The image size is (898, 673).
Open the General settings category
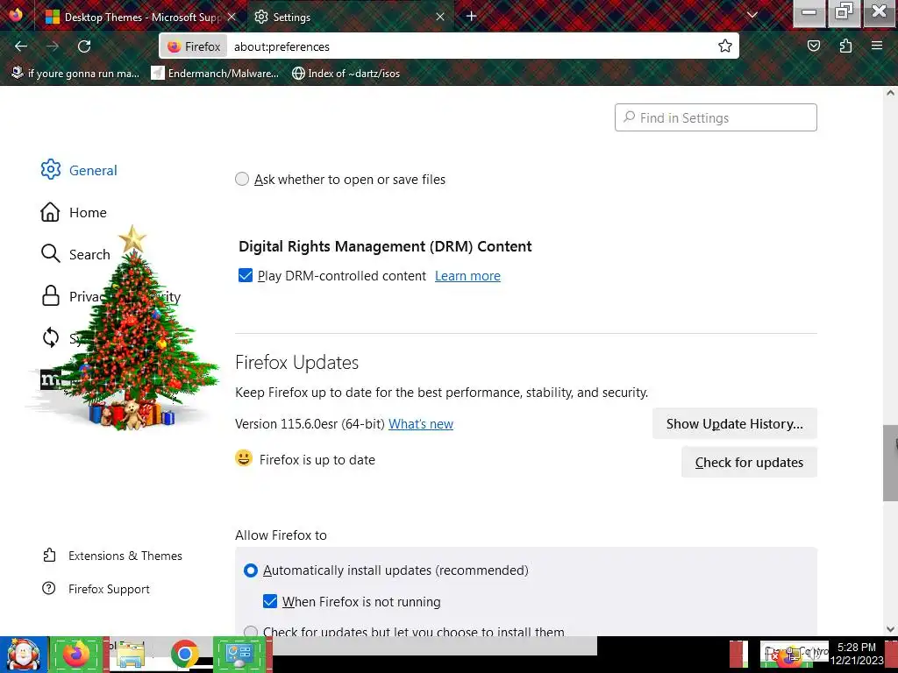click(79, 170)
